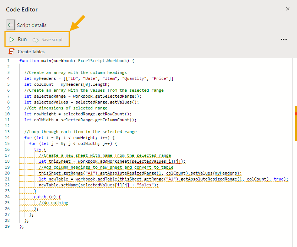Click the orange marker in the editor scrollbar

pyautogui.click(x=296, y=123)
